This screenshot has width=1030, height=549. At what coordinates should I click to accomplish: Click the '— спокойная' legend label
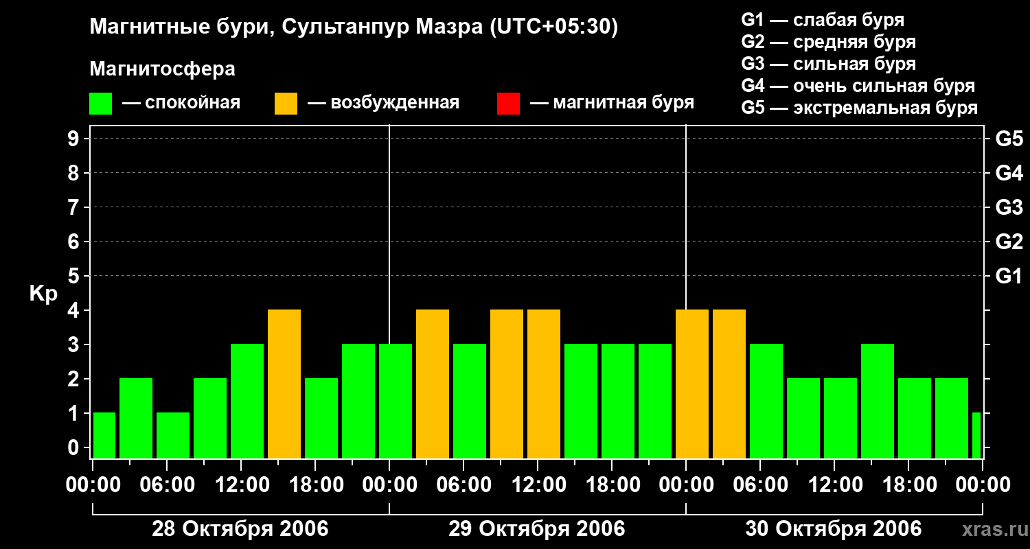coord(181,103)
